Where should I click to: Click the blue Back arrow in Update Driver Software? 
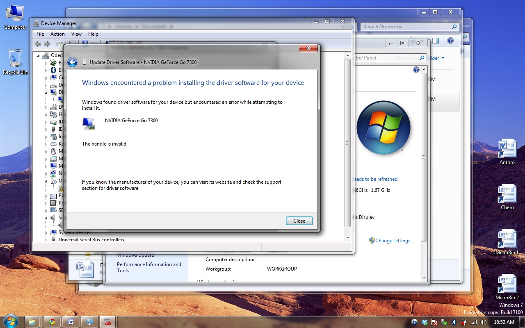pyautogui.click(x=72, y=62)
